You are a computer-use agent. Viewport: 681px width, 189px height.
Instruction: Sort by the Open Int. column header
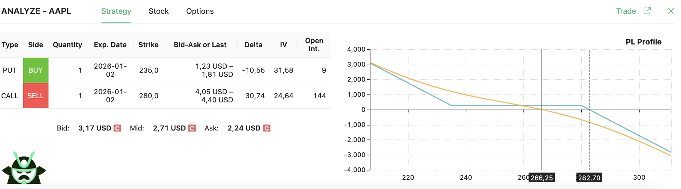tap(314, 45)
